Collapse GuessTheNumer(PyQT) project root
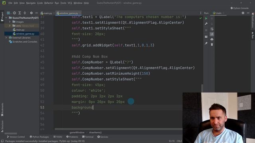This screenshot has width=255, height=143. [6, 17]
